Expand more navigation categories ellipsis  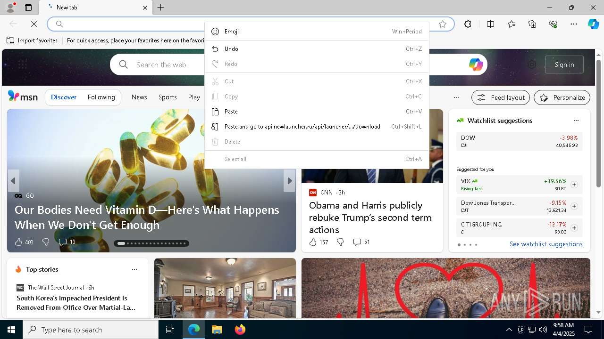coord(456,97)
